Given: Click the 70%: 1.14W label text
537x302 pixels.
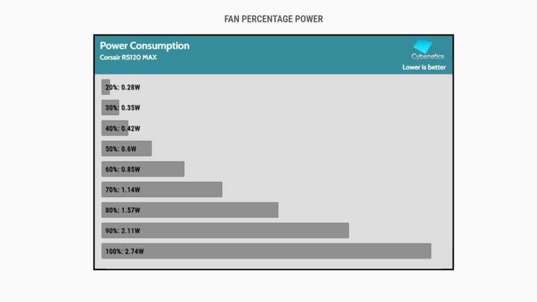Looking at the screenshot, I should (x=123, y=190).
